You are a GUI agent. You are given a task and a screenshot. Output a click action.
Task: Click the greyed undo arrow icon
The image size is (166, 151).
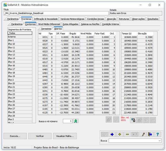click(135, 134)
